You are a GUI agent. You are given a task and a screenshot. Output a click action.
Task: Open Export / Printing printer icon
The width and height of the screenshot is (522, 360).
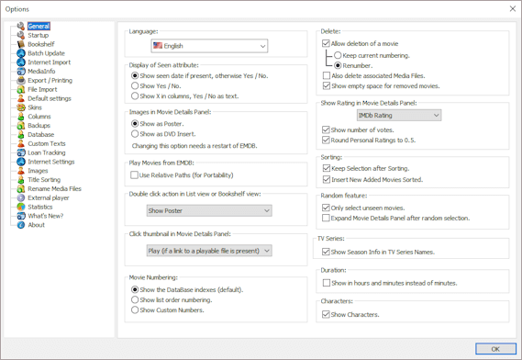(21, 80)
